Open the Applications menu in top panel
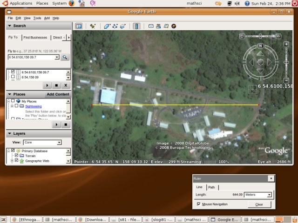 click(x=21, y=3)
